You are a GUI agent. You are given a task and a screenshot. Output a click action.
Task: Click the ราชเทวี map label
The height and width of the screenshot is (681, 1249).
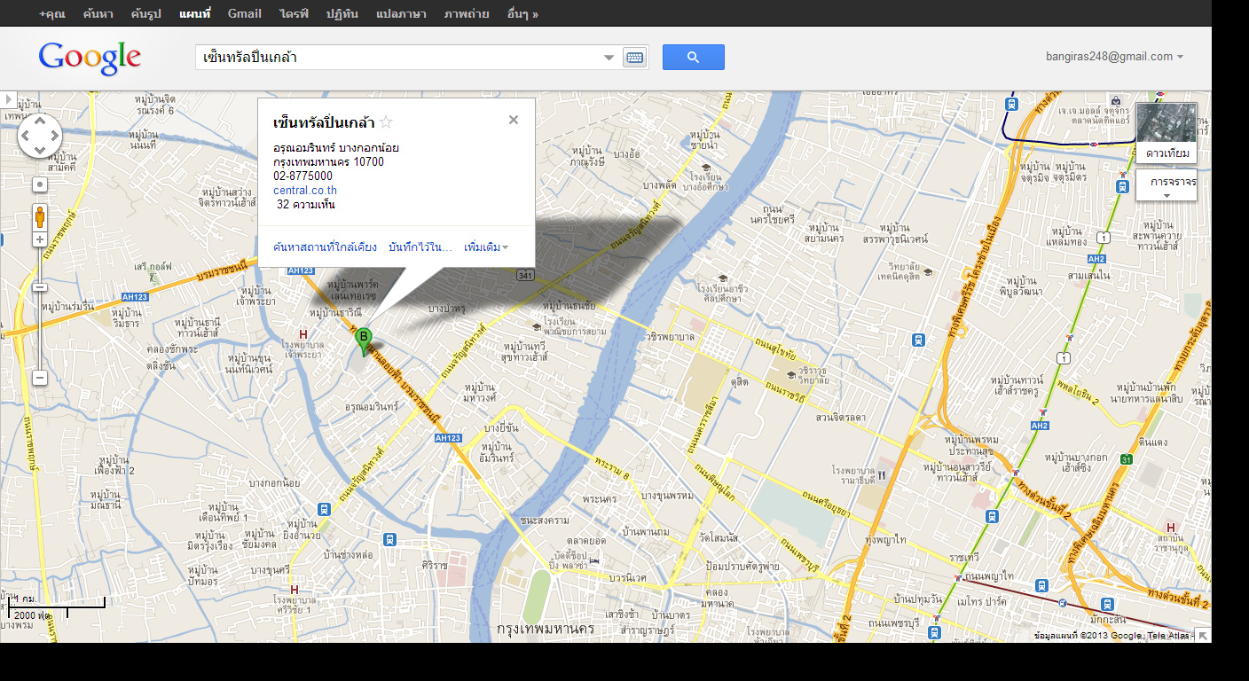(x=963, y=557)
